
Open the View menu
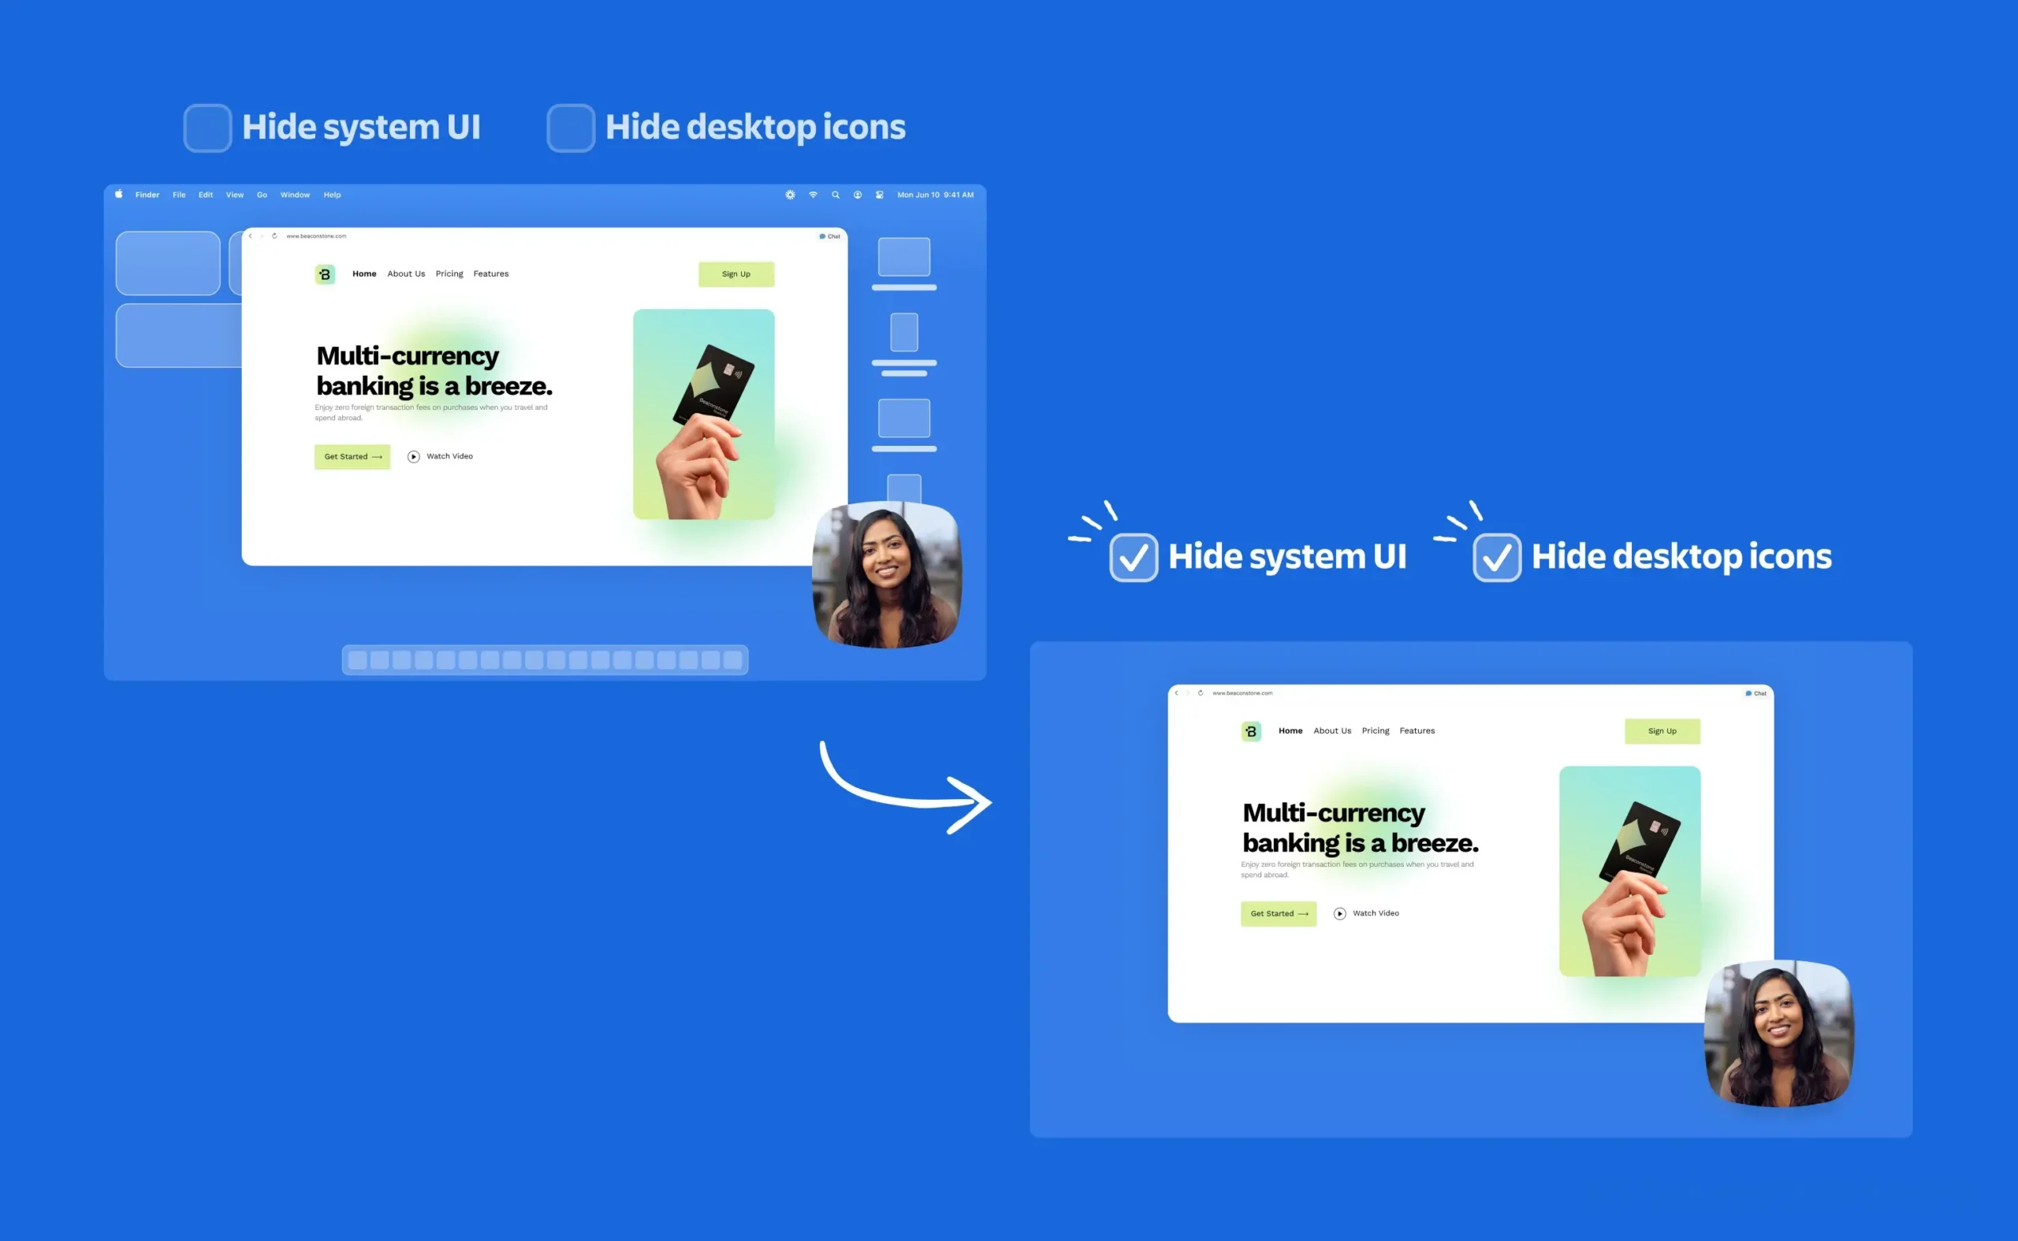pyautogui.click(x=235, y=195)
